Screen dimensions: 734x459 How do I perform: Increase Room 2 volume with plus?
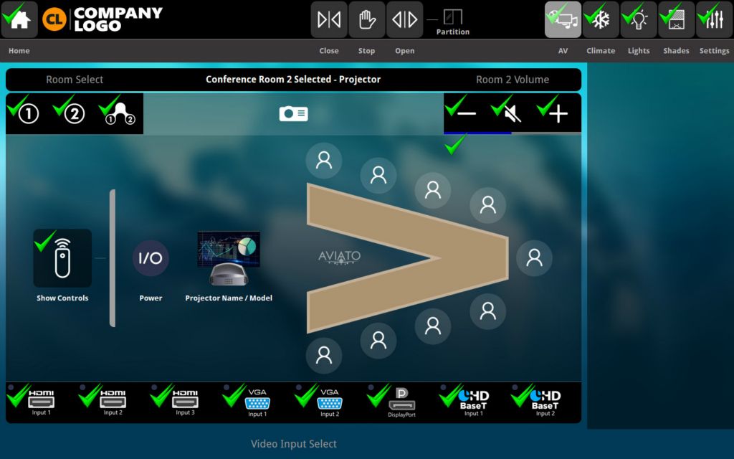[558, 113]
